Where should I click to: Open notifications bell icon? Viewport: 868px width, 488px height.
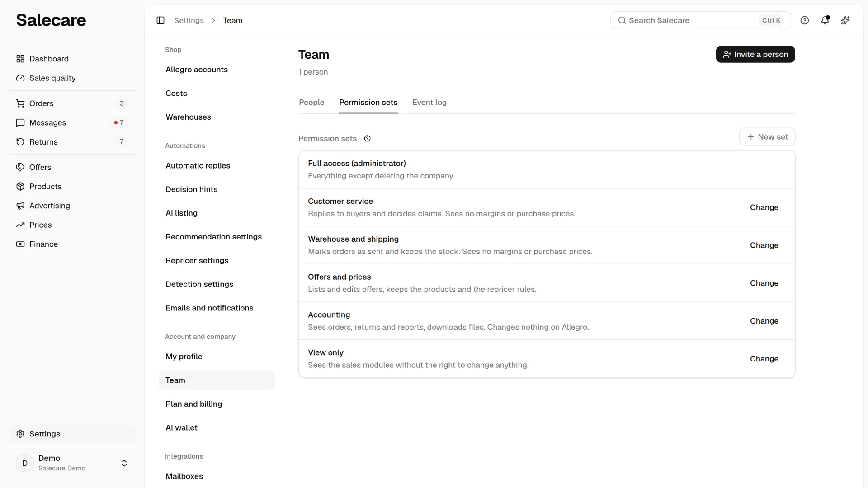coord(825,20)
